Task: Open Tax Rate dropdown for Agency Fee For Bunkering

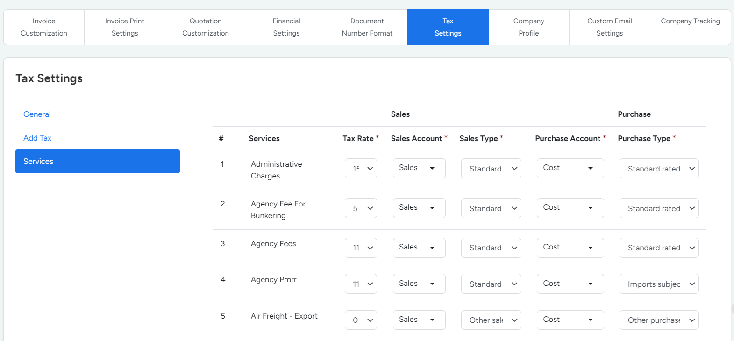Action: tap(361, 208)
